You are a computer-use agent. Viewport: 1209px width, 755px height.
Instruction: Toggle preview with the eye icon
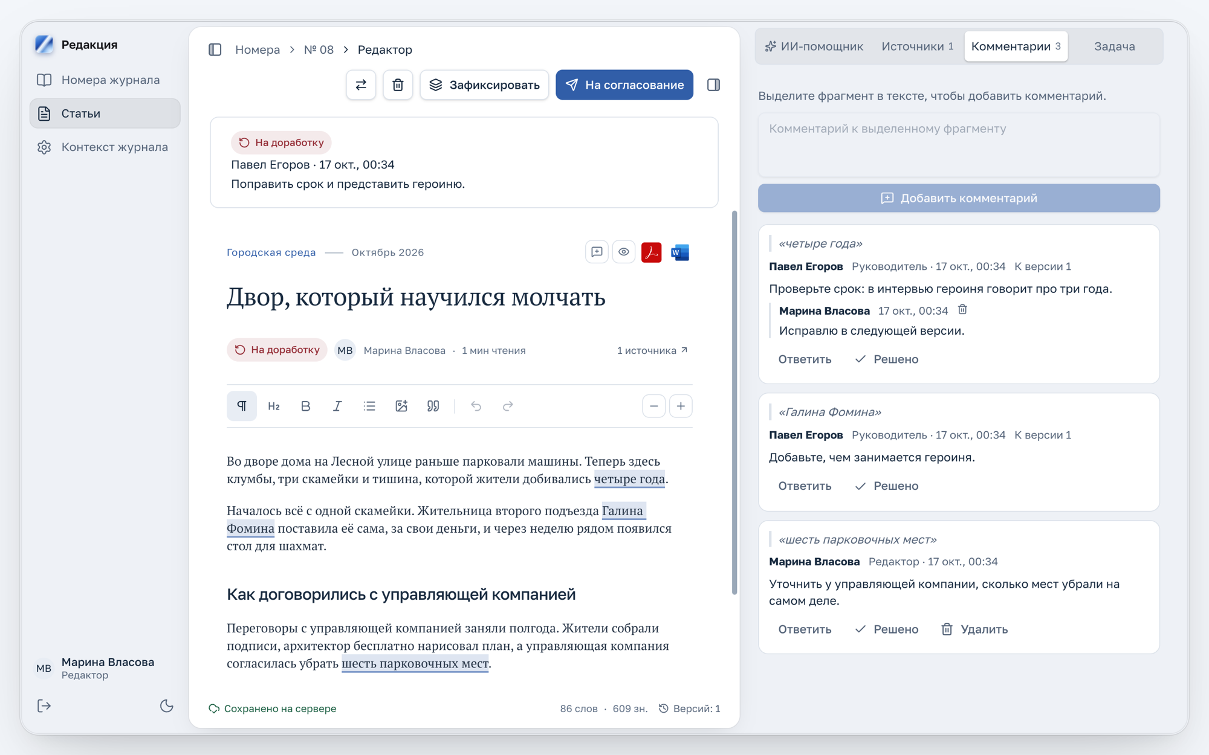point(624,252)
